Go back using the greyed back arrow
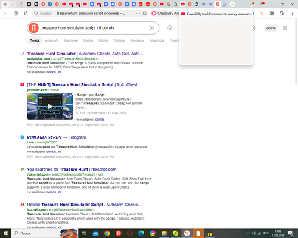The width and height of the screenshot is (298, 238). (6, 14)
